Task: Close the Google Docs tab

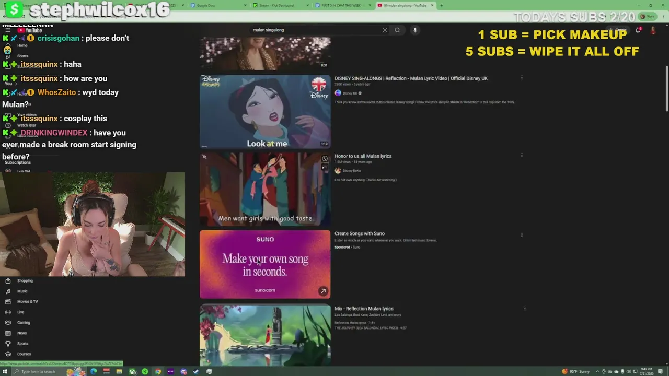Action: tap(245, 5)
